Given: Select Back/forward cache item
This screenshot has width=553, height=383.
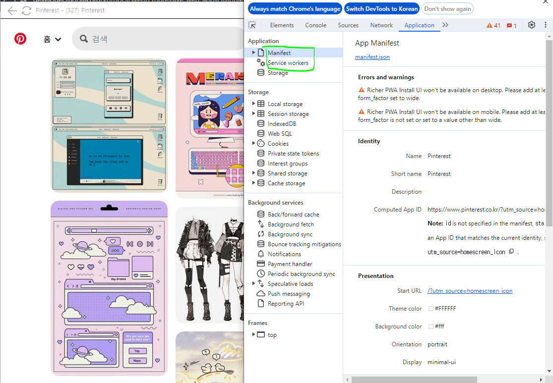Looking at the screenshot, I should pyautogui.click(x=293, y=214).
